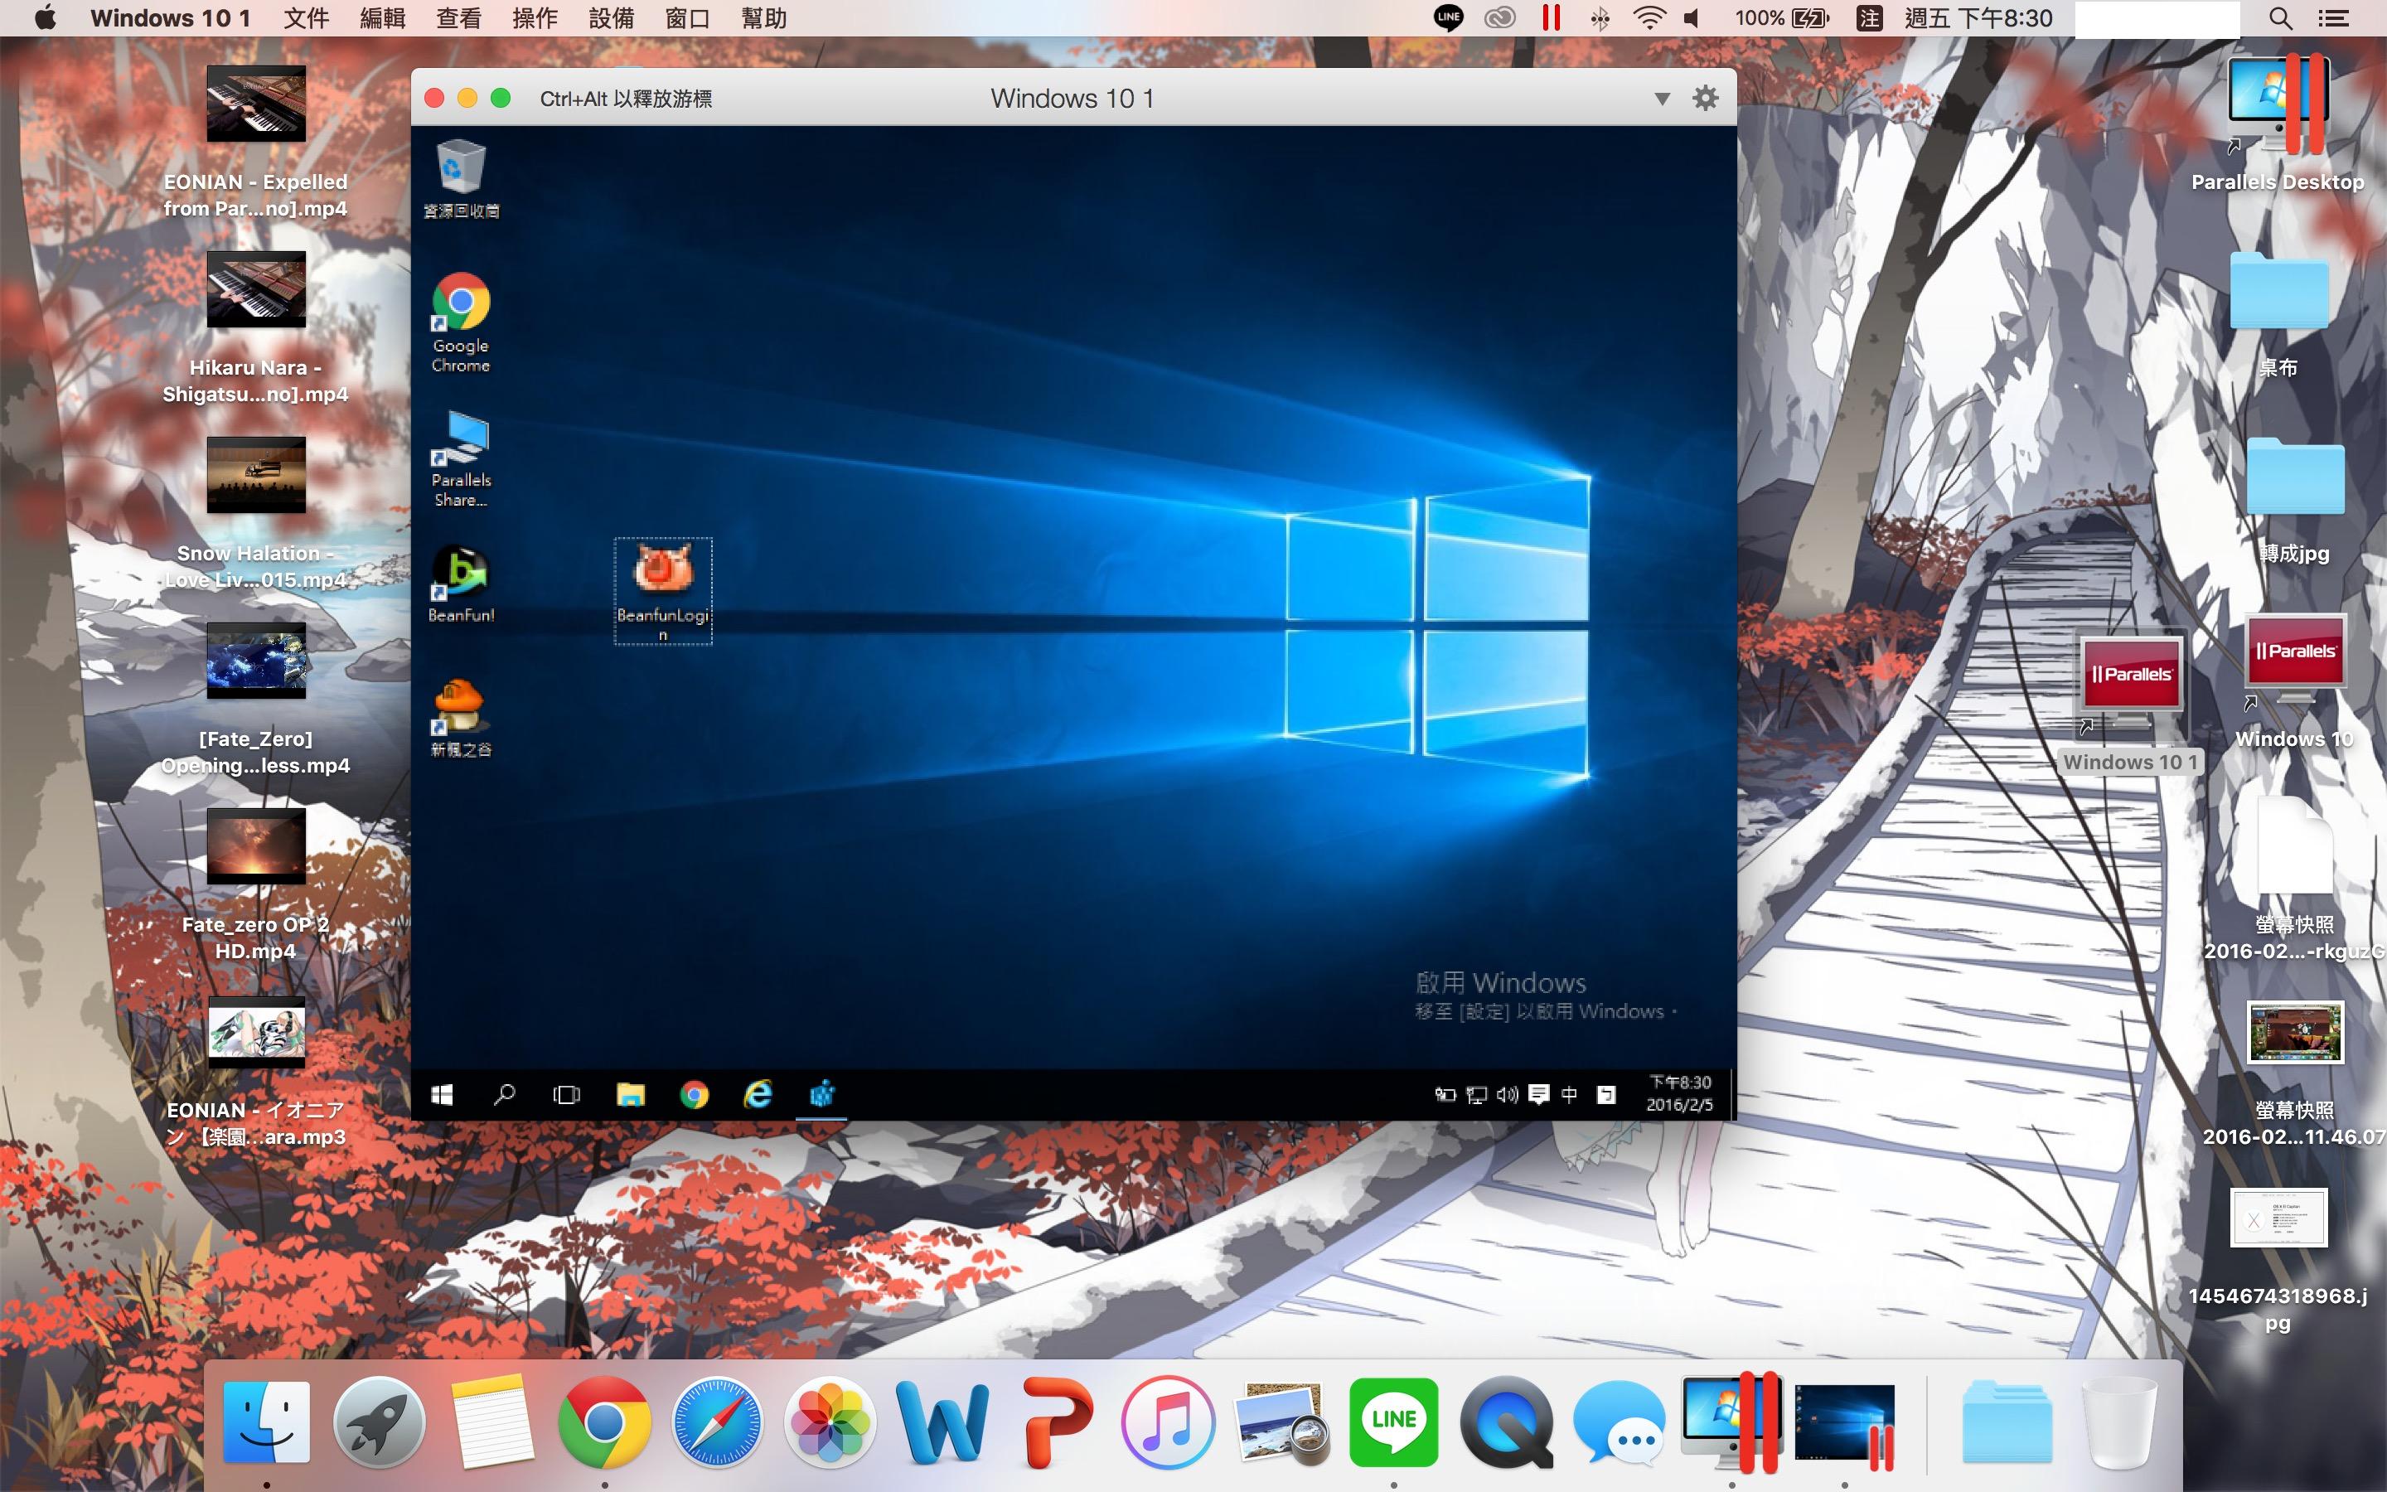Open the Bluetooth menu bar icon
This screenshot has height=1492, width=2387.
(1601, 17)
